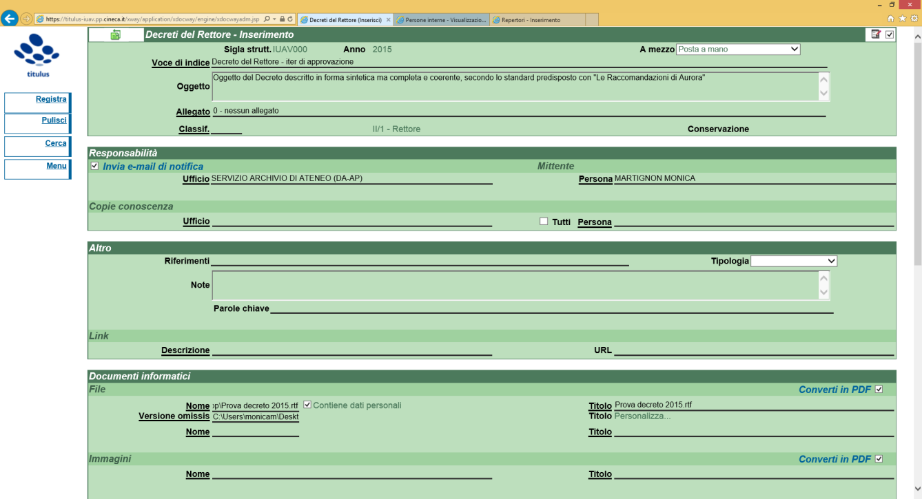This screenshot has height=499, width=922.
Task: Click the Descrizione label link
Action: (x=185, y=350)
